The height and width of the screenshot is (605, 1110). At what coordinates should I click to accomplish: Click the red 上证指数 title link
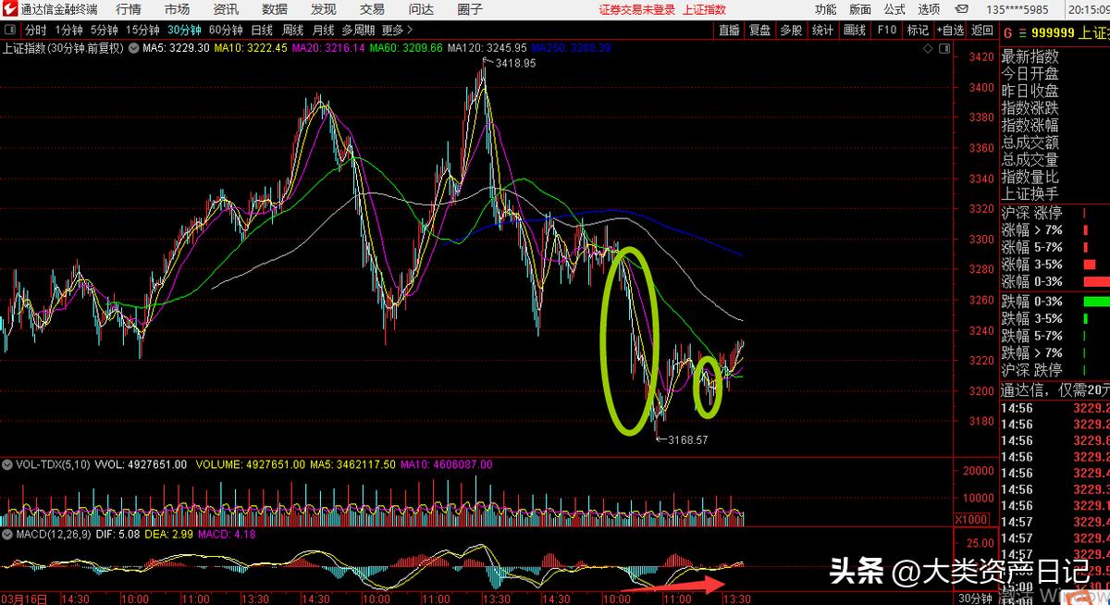click(704, 9)
